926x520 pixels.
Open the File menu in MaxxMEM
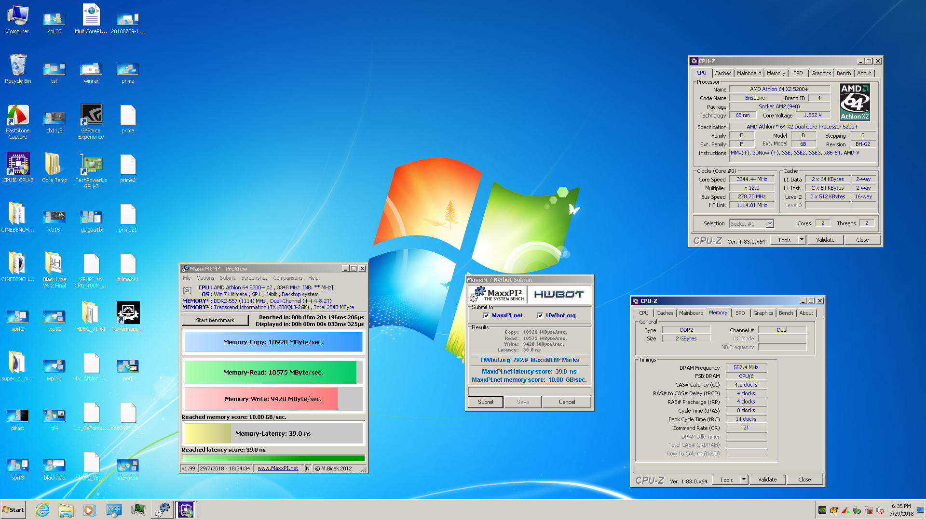(x=187, y=278)
